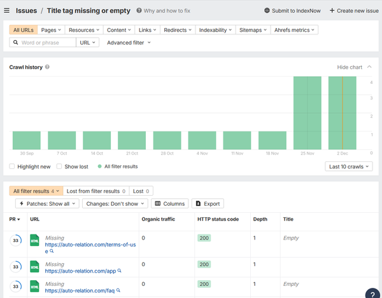Switch to Lost from filter results tab

[x=96, y=191]
